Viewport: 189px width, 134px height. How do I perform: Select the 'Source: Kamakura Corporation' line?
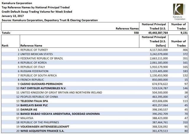pos(50,20)
